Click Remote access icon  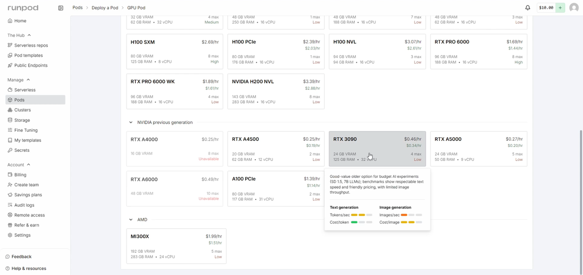pos(10,215)
